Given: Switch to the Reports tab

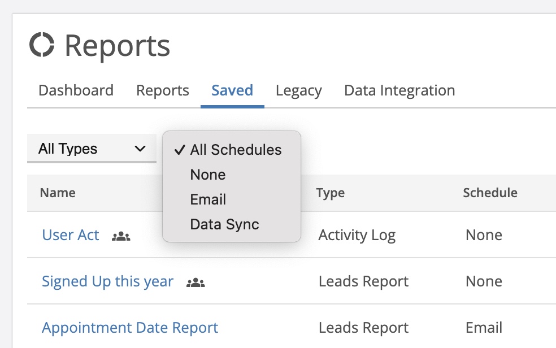Looking at the screenshot, I should tap(162, 90).
